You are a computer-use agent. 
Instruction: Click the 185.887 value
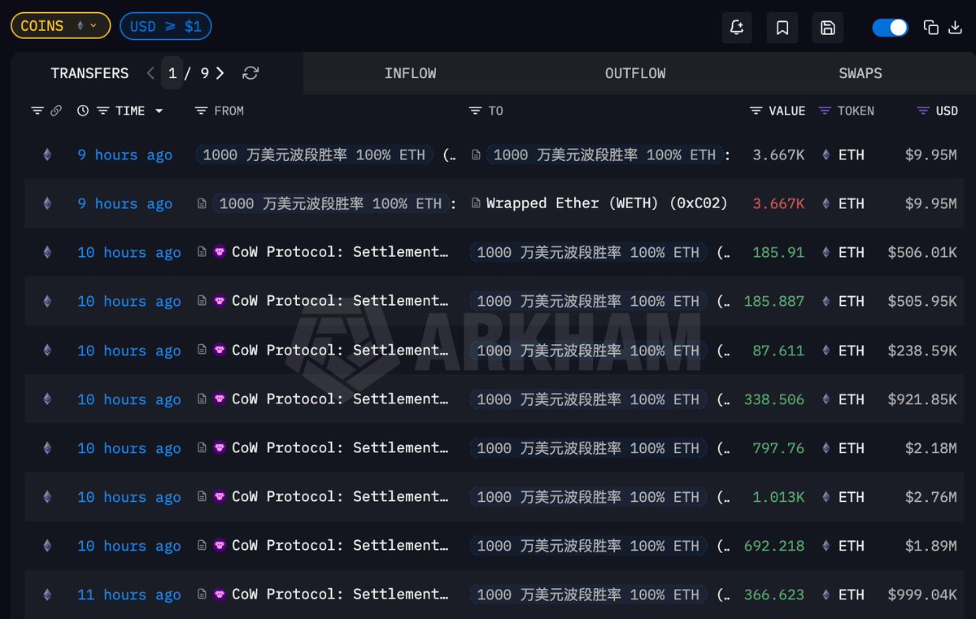click(x=774, y=301)
